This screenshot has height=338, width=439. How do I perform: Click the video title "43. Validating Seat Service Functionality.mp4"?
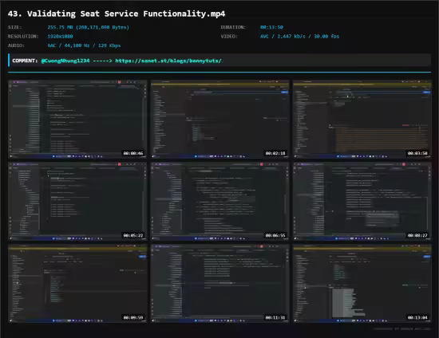pos(117,14)
